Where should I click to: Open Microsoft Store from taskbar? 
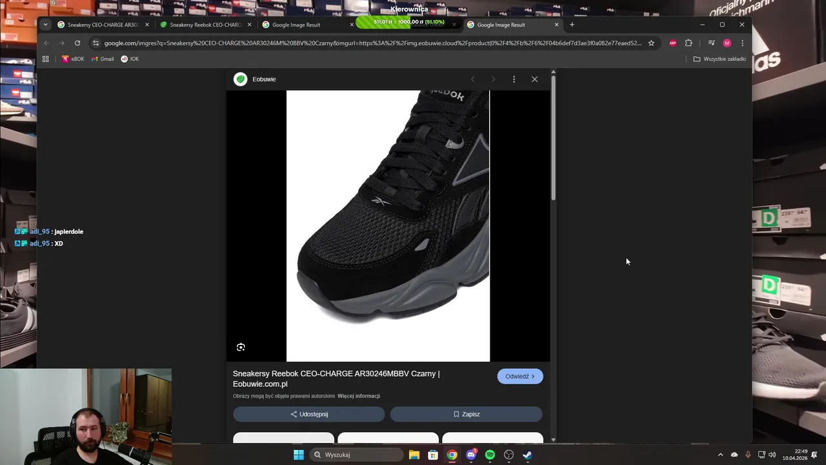coord(433,455)
